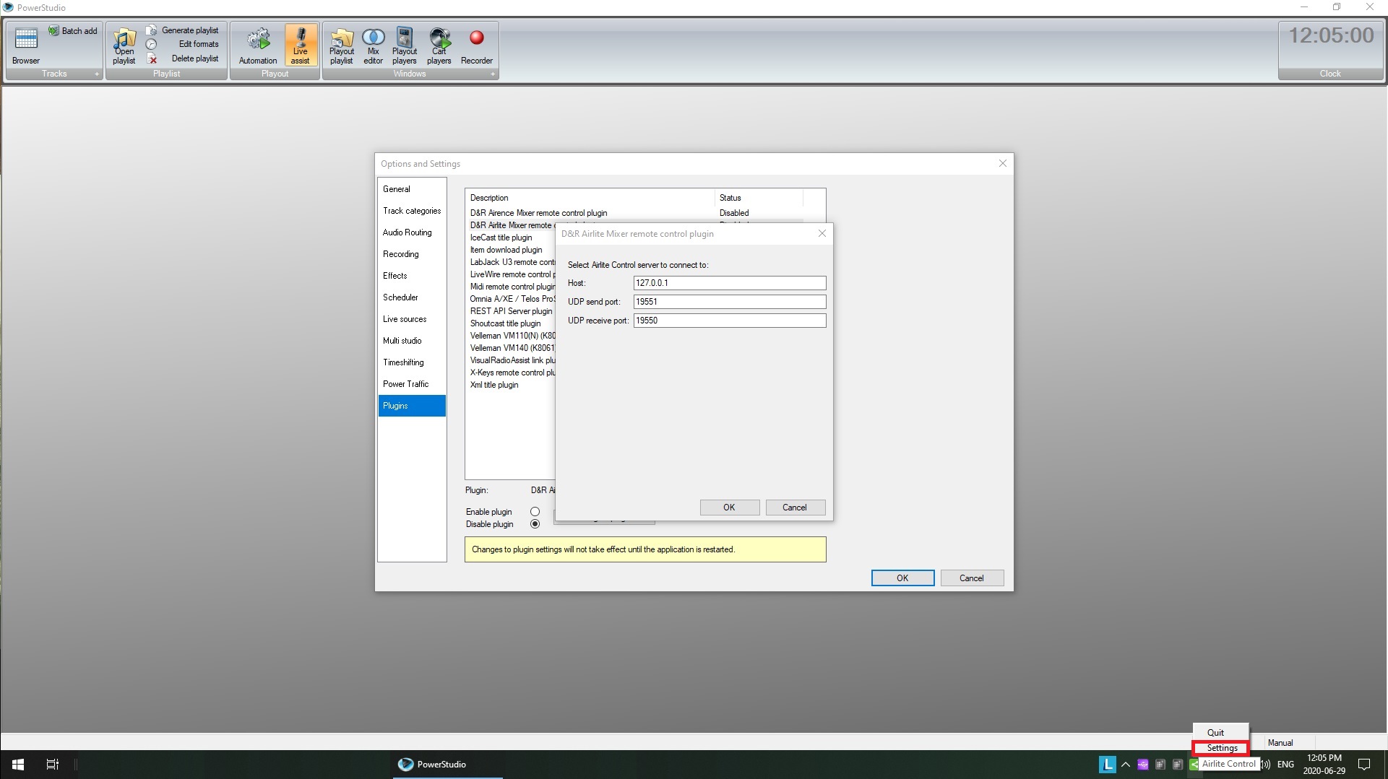The width and height of the screenshot is (1388, 779).
Task: Cancel the Options and Settings dialog
Action: click(x=971, y=578)
